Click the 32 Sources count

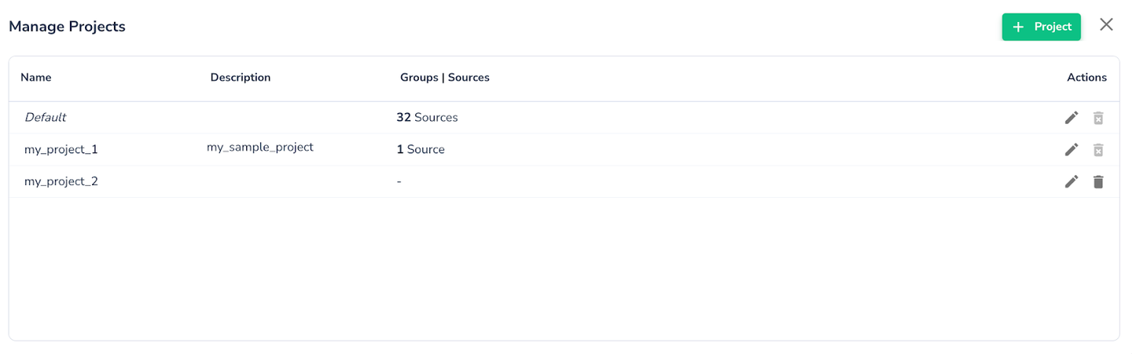pyautogui.click(x=427, y=118)
